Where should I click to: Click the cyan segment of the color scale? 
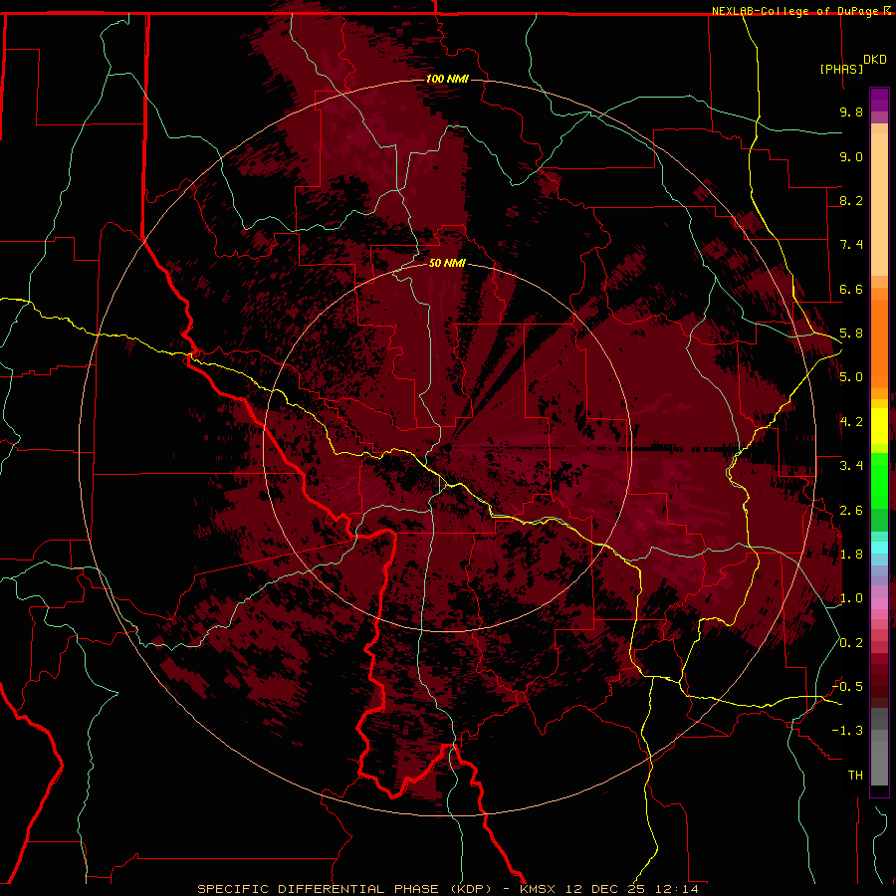click(x=879, y=548)
